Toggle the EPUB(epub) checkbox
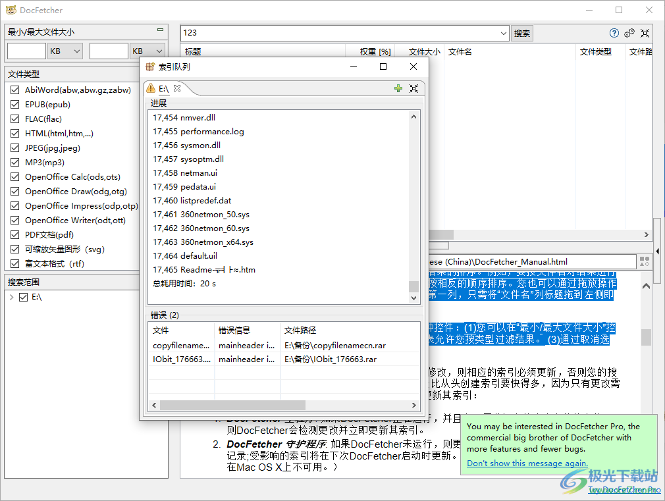Screen dimensions: 665x501 (15, 105)
